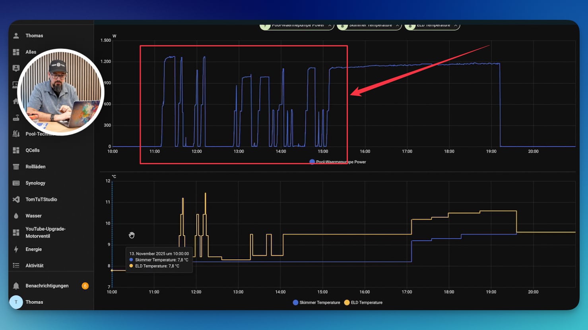Image resolution: width=588 pixels, height=330 pixels.
Task: Remove the Skimmer Temperature entity chip
Action: pyautogui.click(x=397, y=25)
